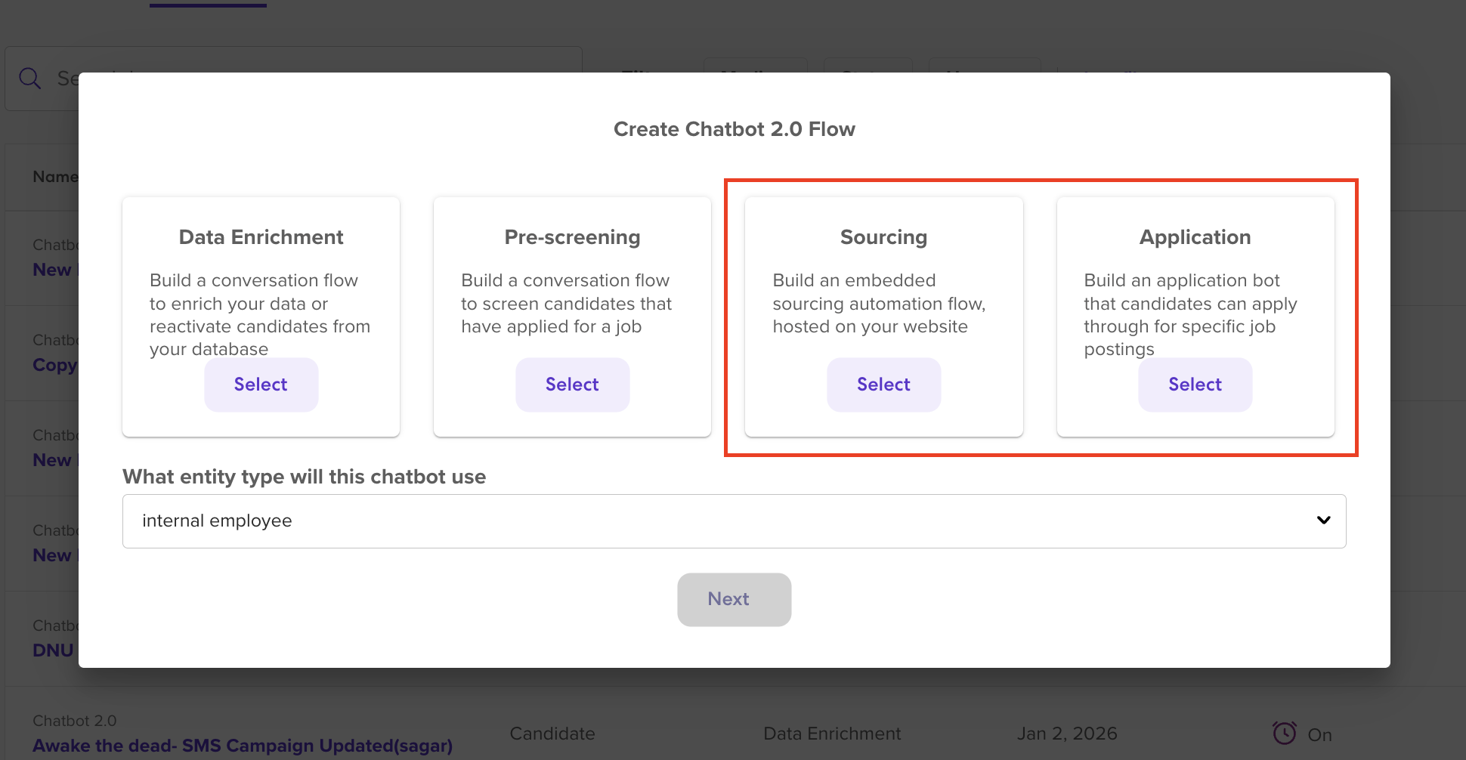This screenshot has width=1466, height=760.
Task: Click the Pre-screening card title
Action: [572, 237]
